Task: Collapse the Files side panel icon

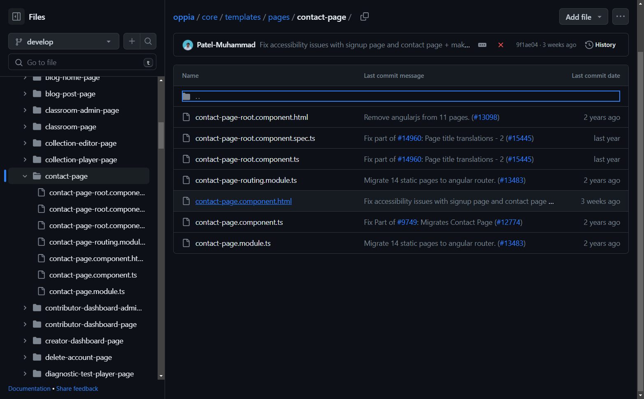Action: tap(16, 17)
